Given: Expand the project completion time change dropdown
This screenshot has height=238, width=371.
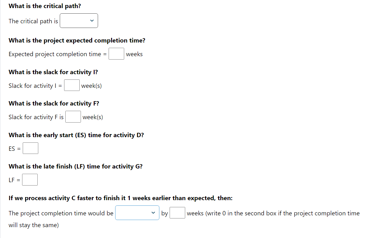Looking at the screenshot, I should 137,213.
